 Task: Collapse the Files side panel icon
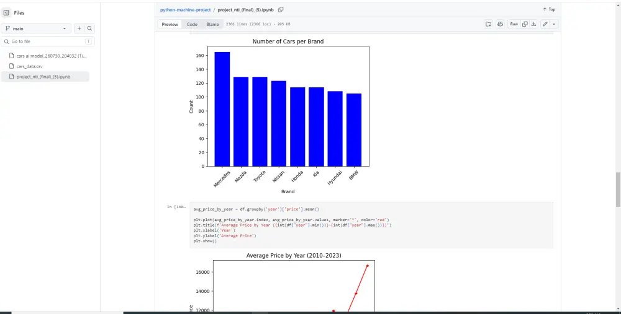click(x=6, y=12)
